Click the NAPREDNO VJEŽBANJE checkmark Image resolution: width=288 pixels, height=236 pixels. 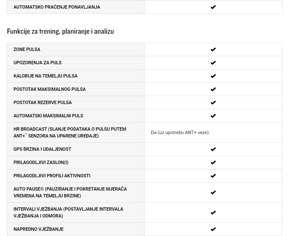pos(213,229)
